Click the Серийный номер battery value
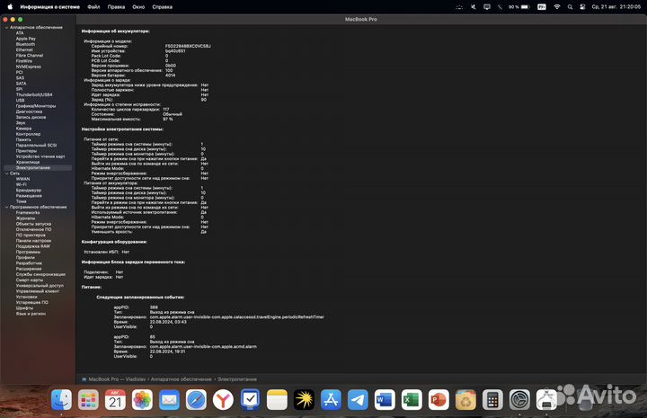The width and height of the screenshot is (647, 418). click(x=188, y=46)
